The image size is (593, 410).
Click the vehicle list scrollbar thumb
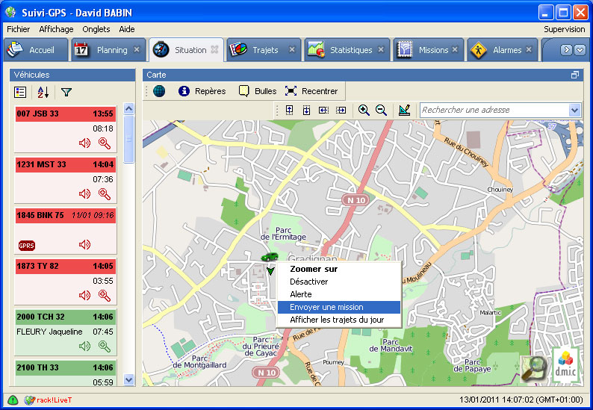[129, 139]
